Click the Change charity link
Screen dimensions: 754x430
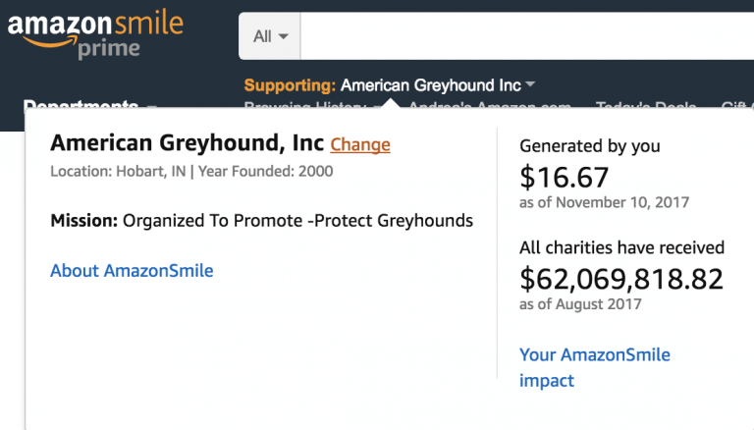[x=360, y=144]
